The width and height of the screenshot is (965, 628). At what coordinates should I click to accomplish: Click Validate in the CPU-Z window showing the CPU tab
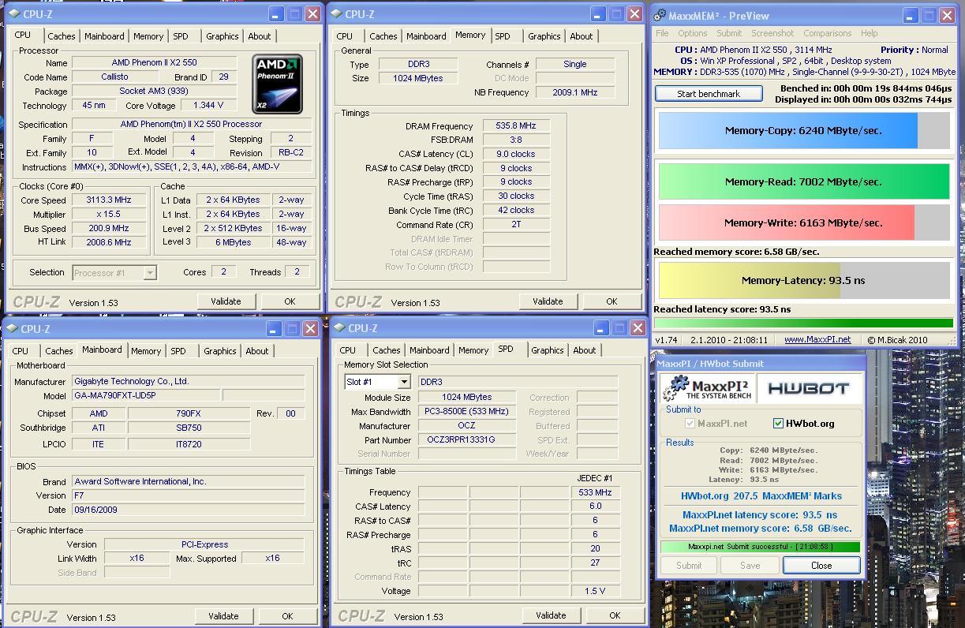coord(226,301)
